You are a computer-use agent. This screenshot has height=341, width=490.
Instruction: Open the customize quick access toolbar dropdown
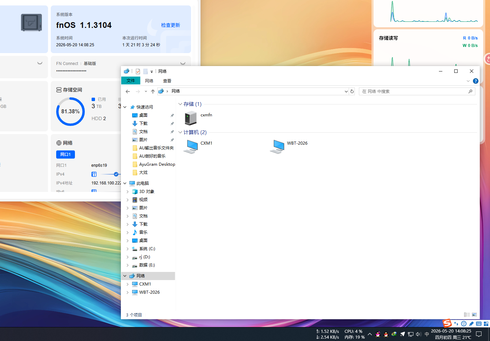coord(152,71)
